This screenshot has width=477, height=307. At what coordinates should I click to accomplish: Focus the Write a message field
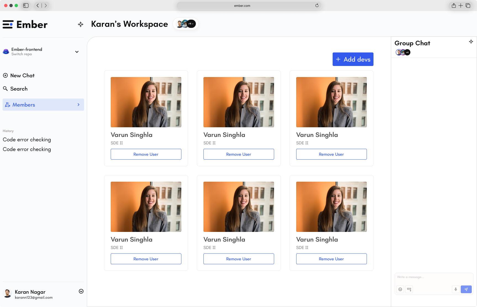(434, 277)
